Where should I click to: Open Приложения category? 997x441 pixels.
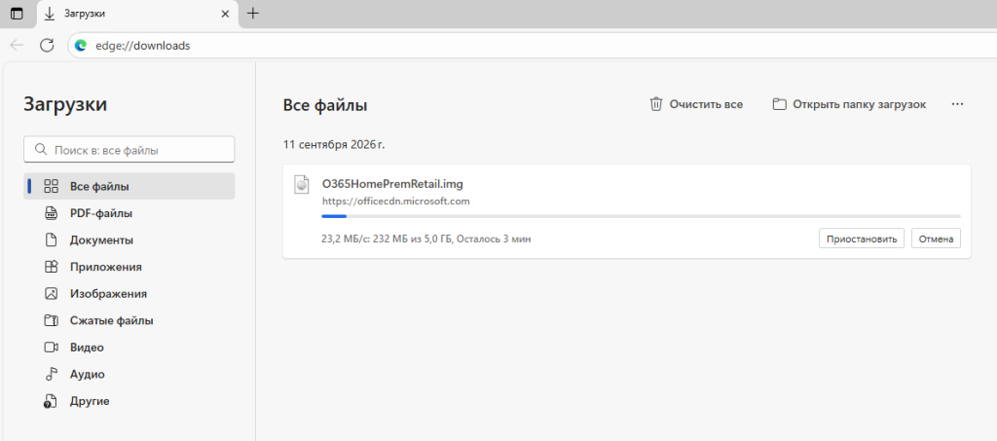[129, 267]
